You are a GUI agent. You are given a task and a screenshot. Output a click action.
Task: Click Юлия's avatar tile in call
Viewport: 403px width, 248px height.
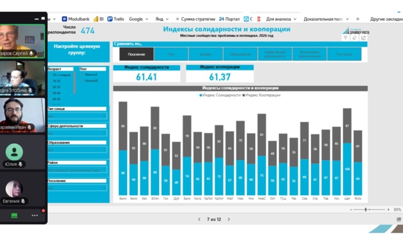23,152
